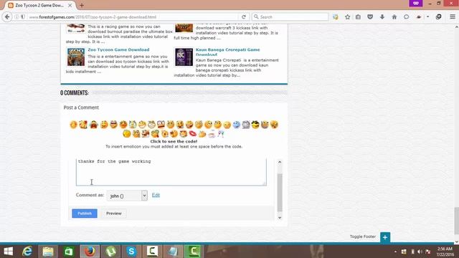Insert the big-eyed shocked emoticon
Image resolution: width=459 pixels, height=258 pixels.
[x=161, y=125]
